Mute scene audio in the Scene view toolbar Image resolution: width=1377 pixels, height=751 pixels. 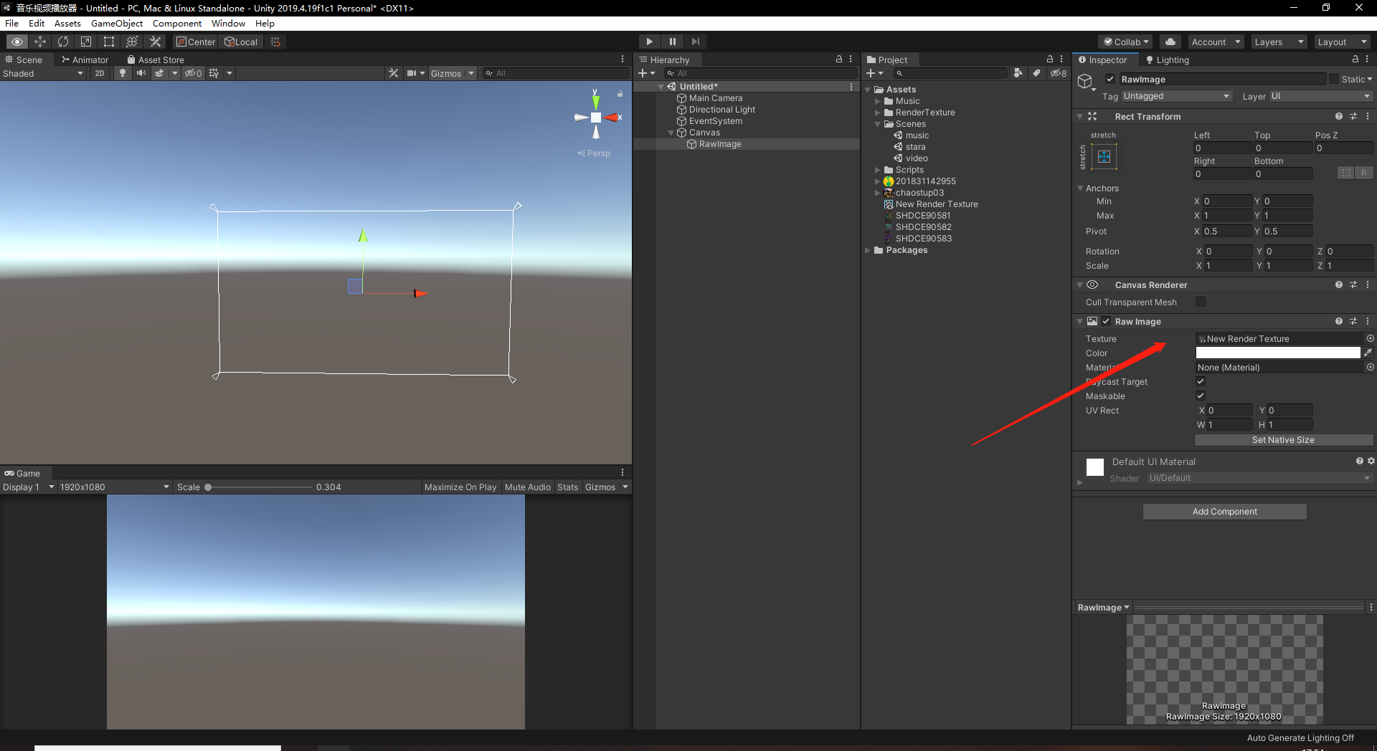pyautogui.click(x=141, y=72)
